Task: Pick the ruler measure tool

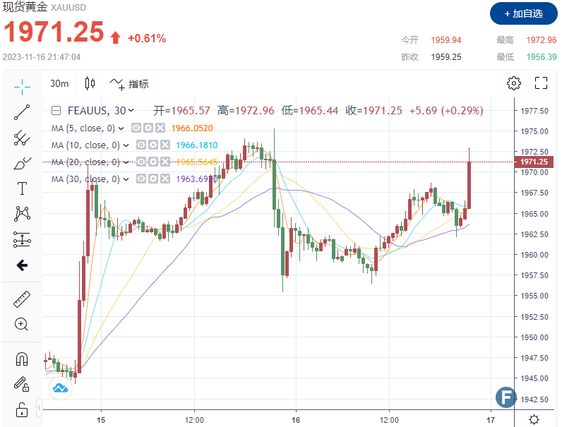Action: coord(22,299)
